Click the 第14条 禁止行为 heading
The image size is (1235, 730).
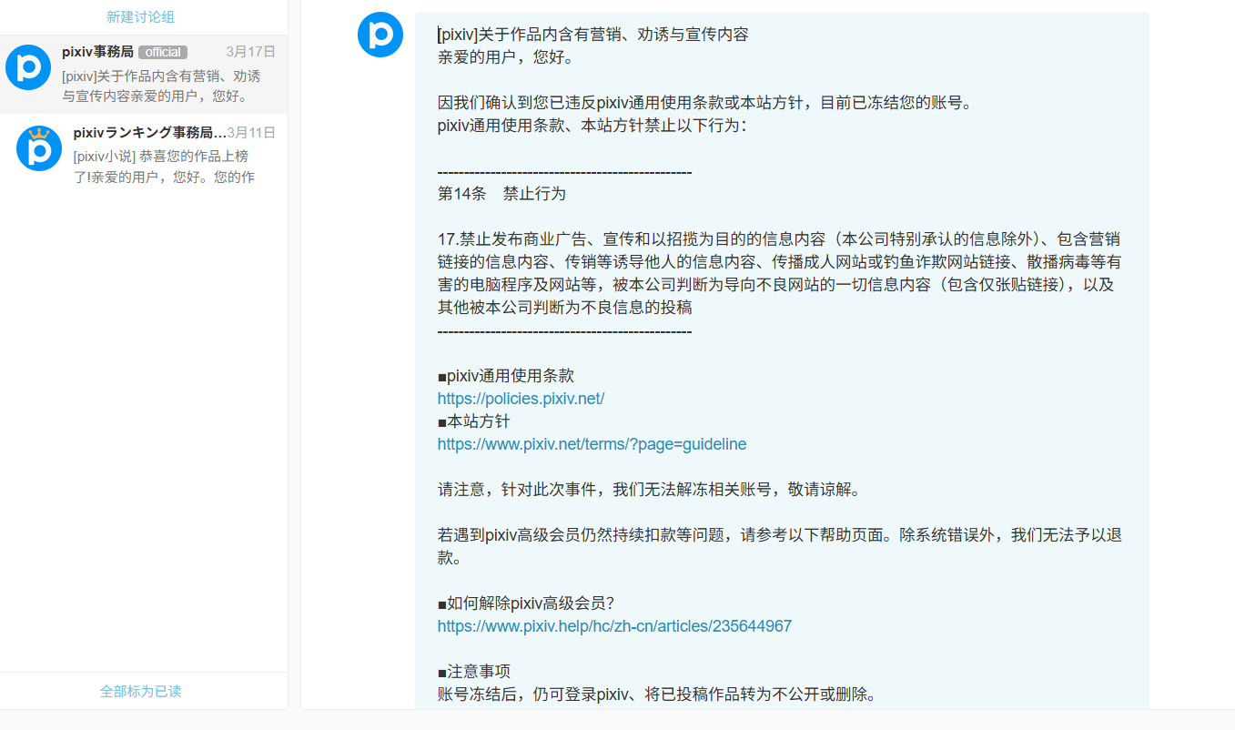click(x=501, y=194)
